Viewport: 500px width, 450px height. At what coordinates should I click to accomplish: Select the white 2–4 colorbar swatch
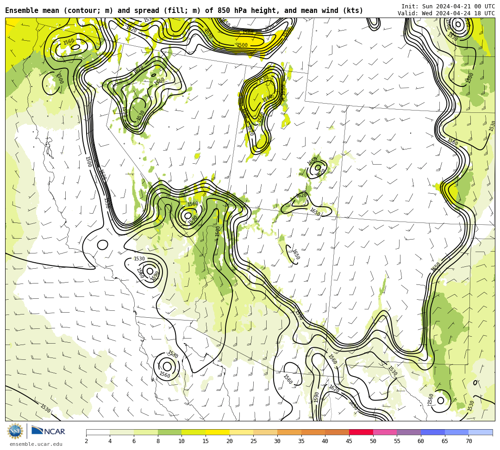tap(98, 432)
